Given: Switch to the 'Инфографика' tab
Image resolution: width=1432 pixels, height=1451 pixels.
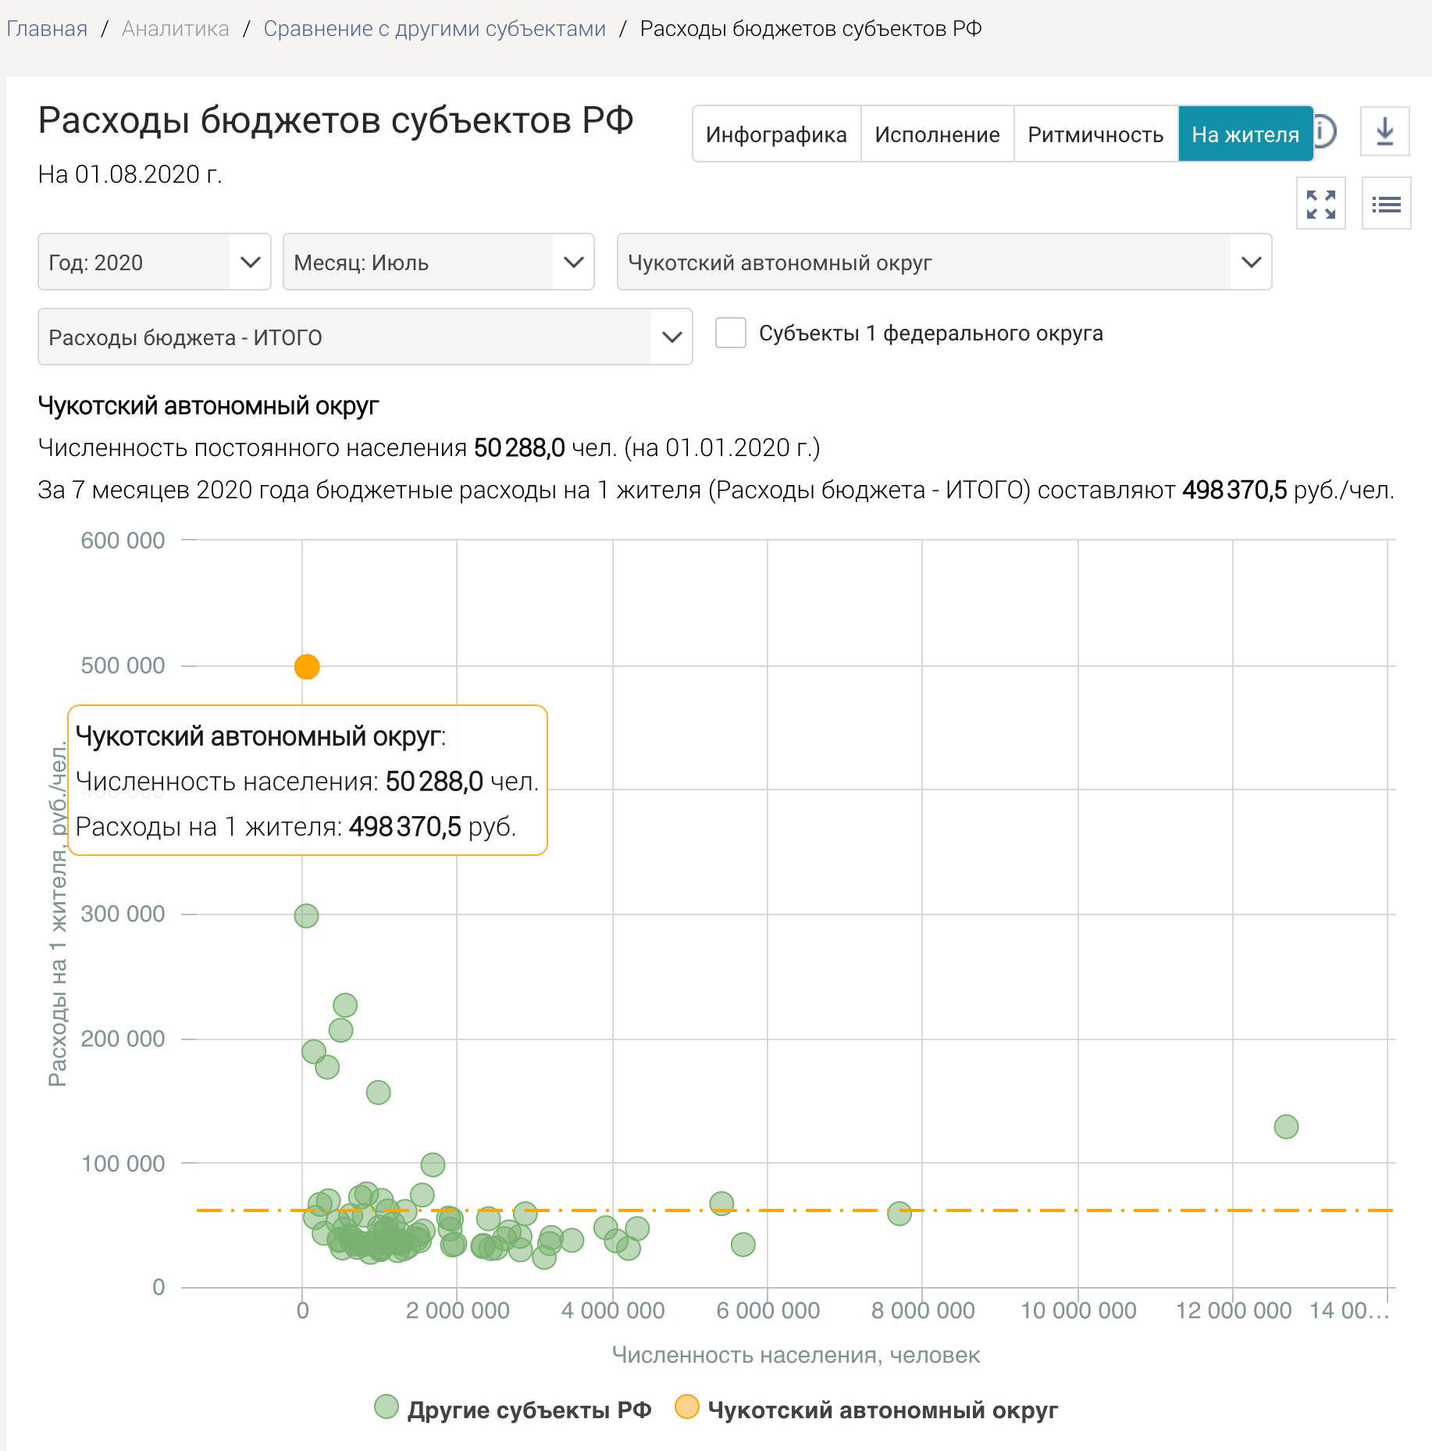Looking at the screenshot, I should pyautogui.click(x=776, y=134).
